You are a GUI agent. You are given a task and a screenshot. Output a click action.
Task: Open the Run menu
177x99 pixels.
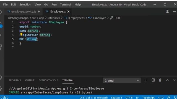click(54, 4)
